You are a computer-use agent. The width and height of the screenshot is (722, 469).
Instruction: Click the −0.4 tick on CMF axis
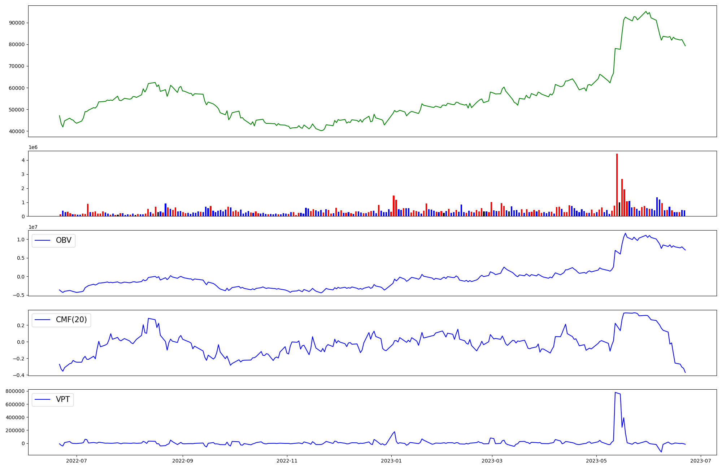[x=18, y=375]
